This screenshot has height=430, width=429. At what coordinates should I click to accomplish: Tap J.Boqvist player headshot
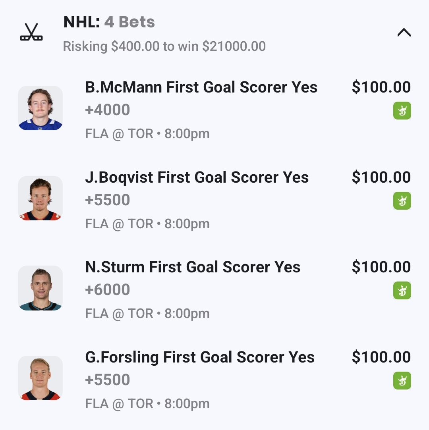[40, 198]
